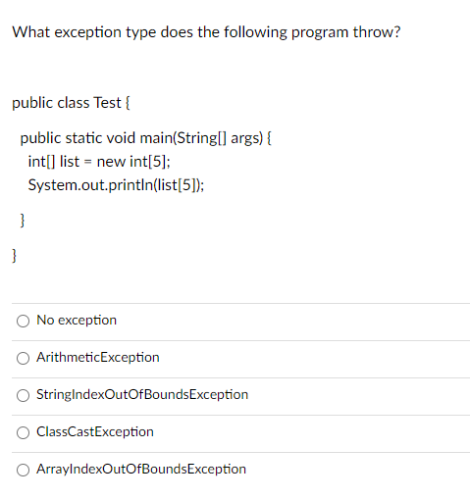Click the word main in method signature

[156, 138]
